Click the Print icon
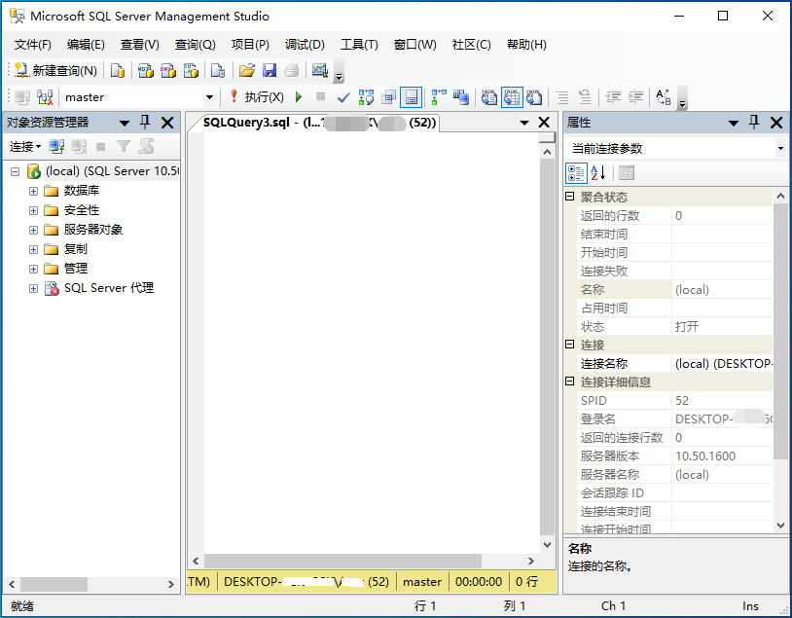 pos(292,70)
